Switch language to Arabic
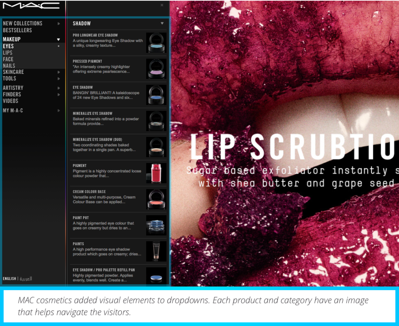Screen dimensions: 399x326 click(x=26, y=279)
